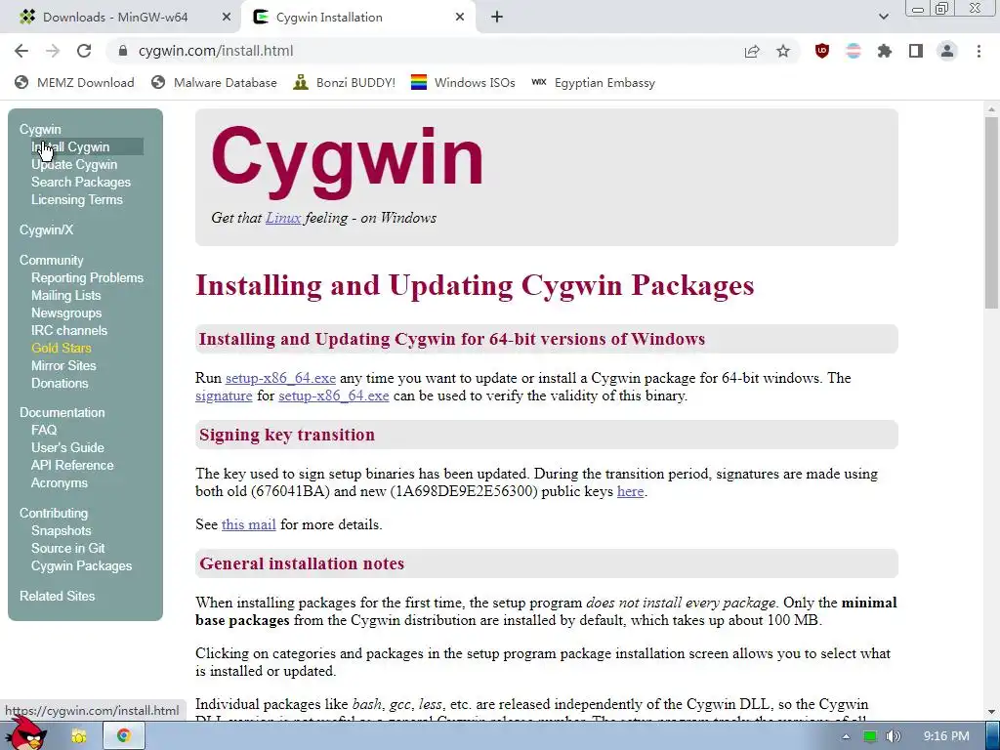Viewport: 1000px width, 750px height.
Task: Open the 'this mail' link
Action: tap(249, 524)
